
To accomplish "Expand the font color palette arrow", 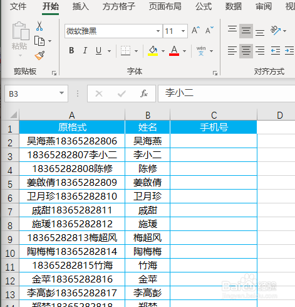I will 184,51.
